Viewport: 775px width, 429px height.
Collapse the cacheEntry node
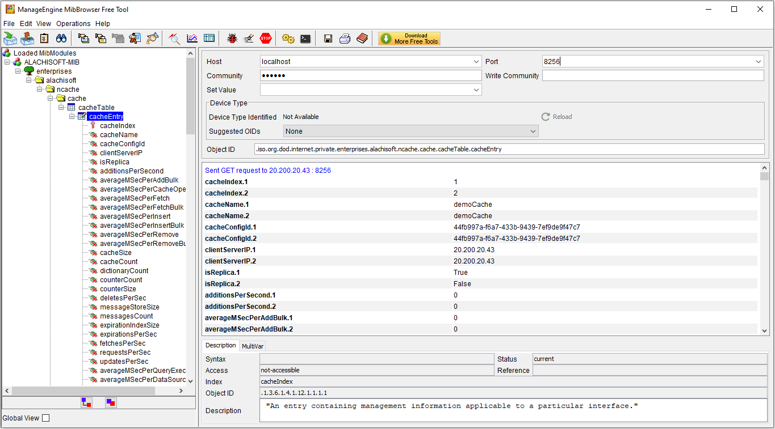point(72,117)
